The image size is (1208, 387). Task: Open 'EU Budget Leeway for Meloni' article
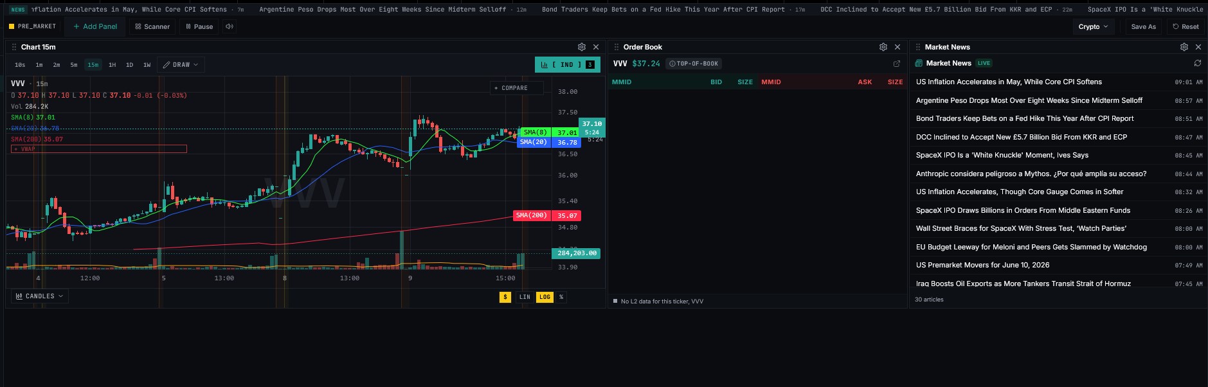pos(1059,247)
